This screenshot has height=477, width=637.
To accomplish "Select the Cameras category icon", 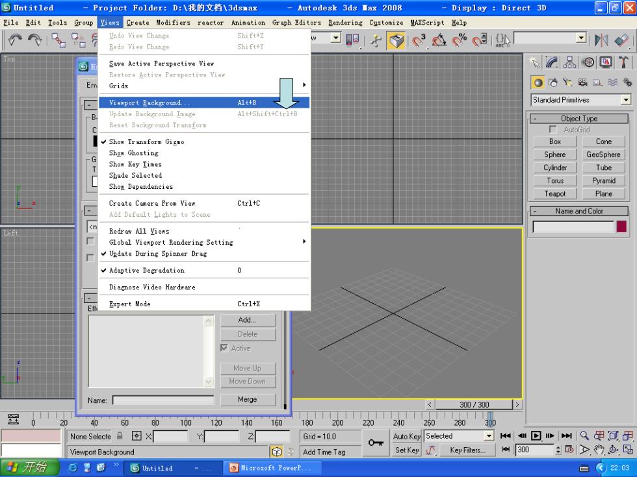I will [x=583, y=83].
